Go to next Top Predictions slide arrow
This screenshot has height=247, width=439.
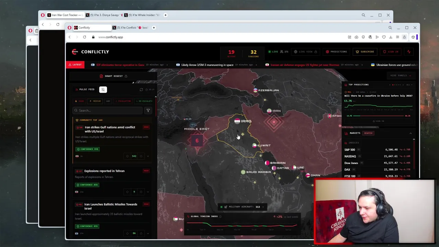click(x=403, y=85)
